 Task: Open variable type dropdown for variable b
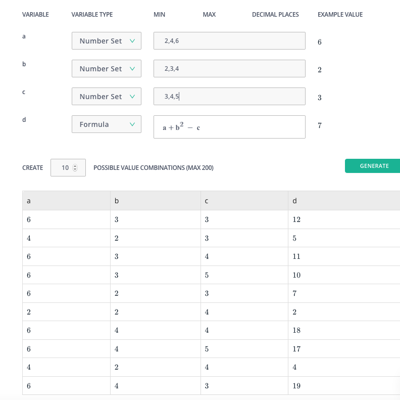click(107, 68)
